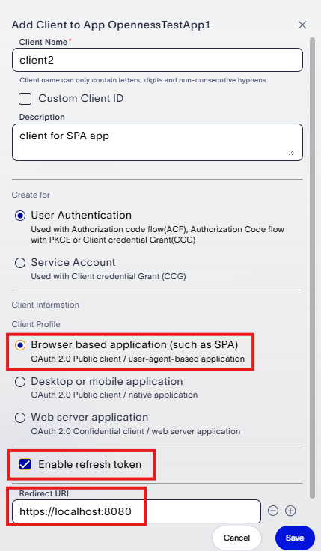This screenshot has height=551, width=321.
Task: Save the new client
Action: click(295, 538)
